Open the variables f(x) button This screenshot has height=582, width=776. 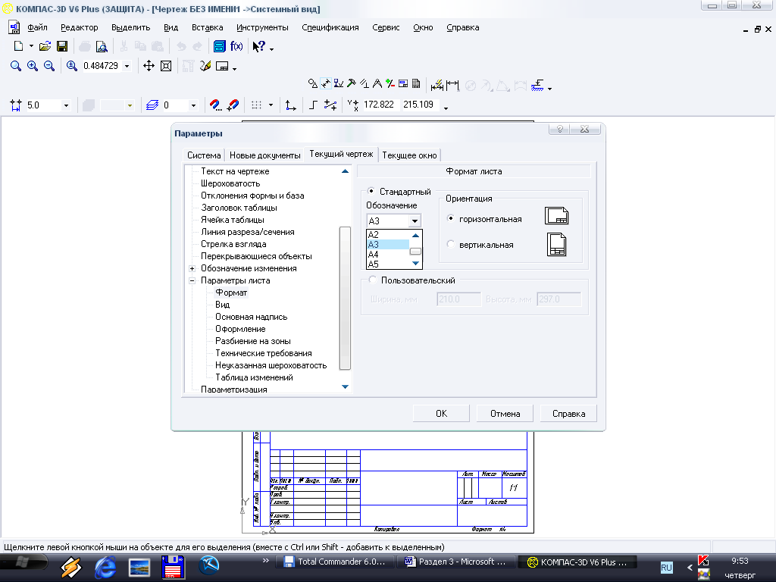tap(236, 46)
